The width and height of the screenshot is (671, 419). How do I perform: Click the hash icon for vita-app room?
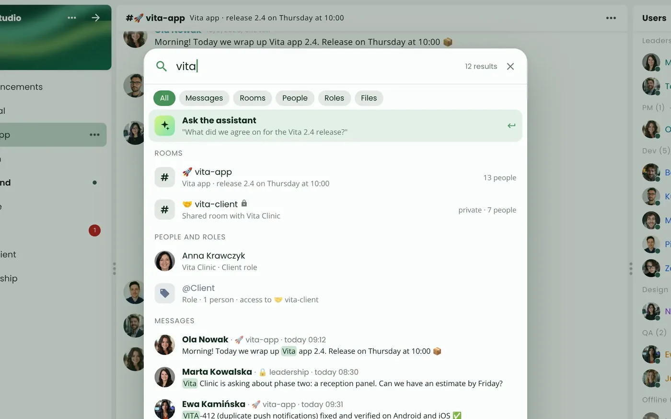164,177
